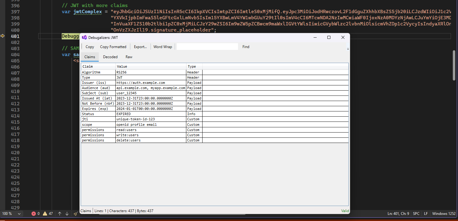Click Copy Formatted in the toolbar
458x221 pixels.
click(113, 47)
